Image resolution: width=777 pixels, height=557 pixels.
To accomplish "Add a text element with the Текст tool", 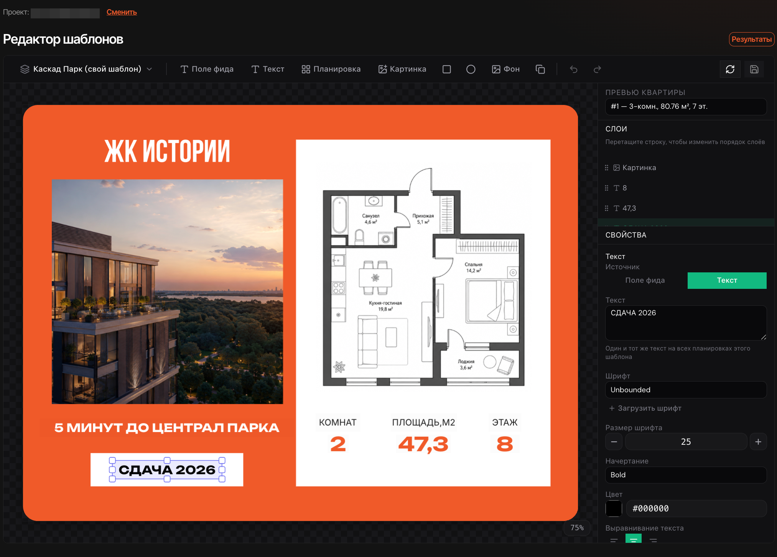I will [268, 69].
